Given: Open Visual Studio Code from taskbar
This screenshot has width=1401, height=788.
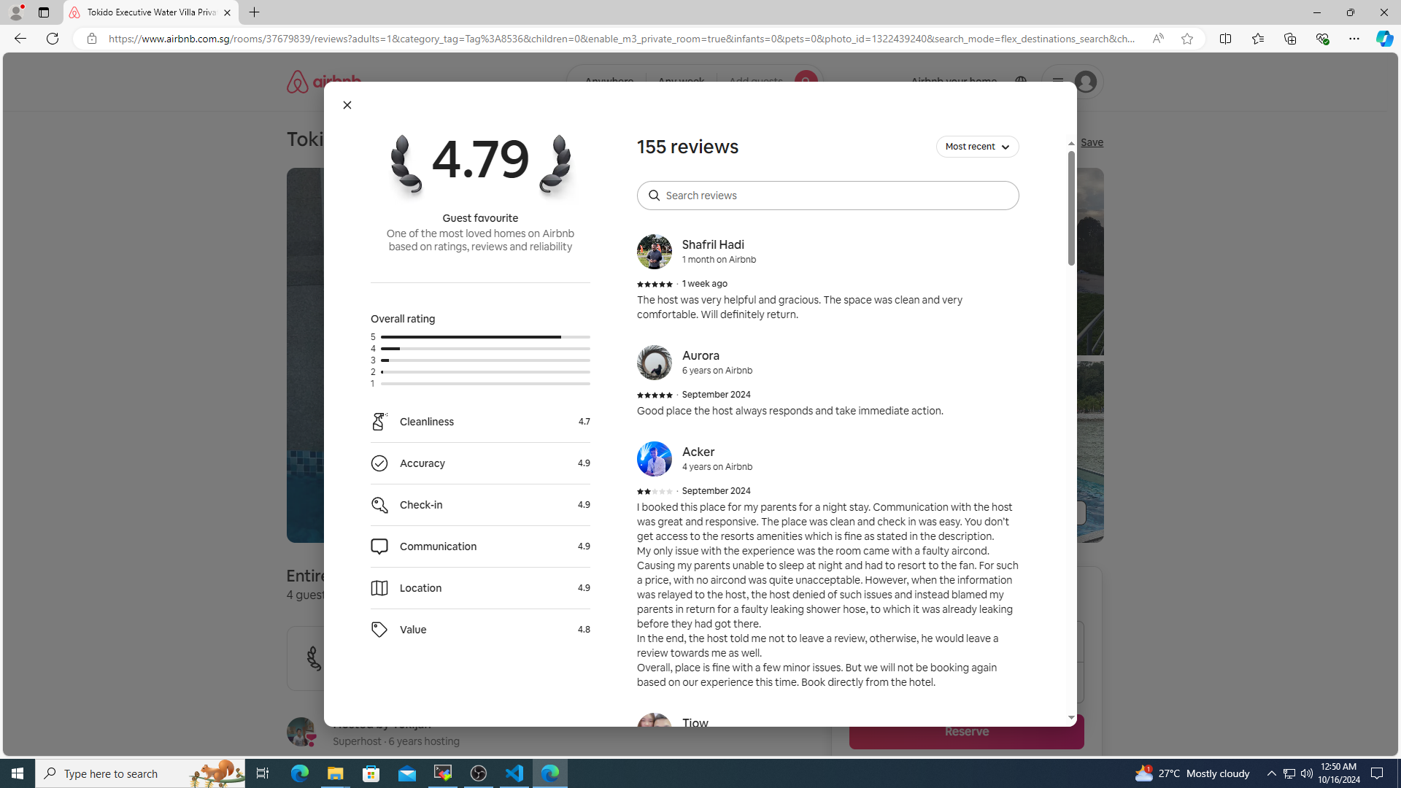Looking at the screenshot, I should tap(514, 773).
